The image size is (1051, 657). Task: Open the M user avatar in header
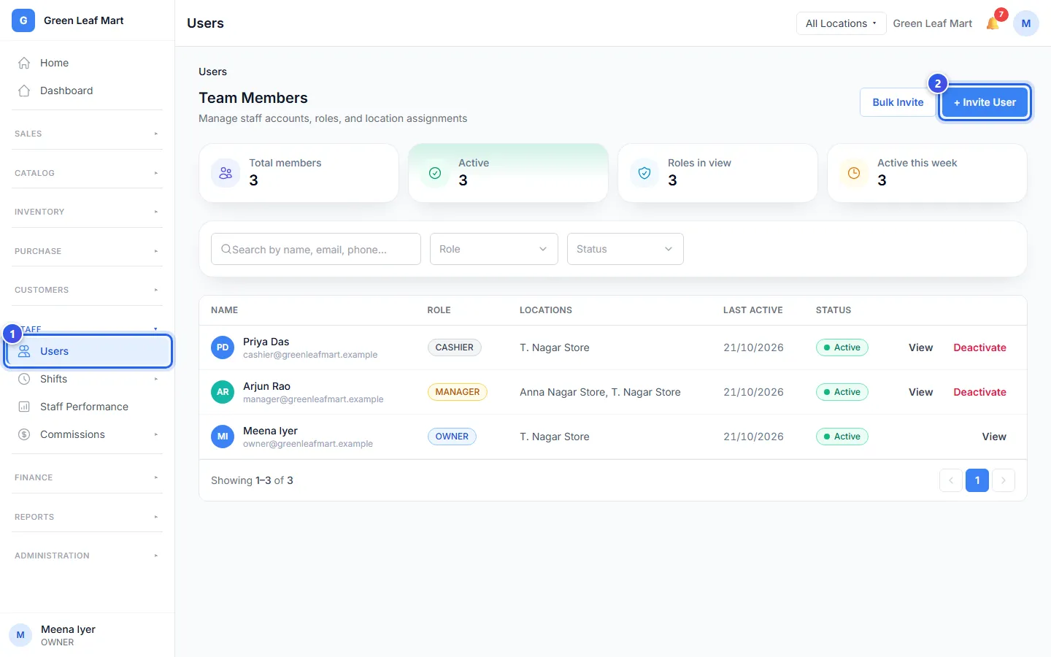click(1025, 23)
